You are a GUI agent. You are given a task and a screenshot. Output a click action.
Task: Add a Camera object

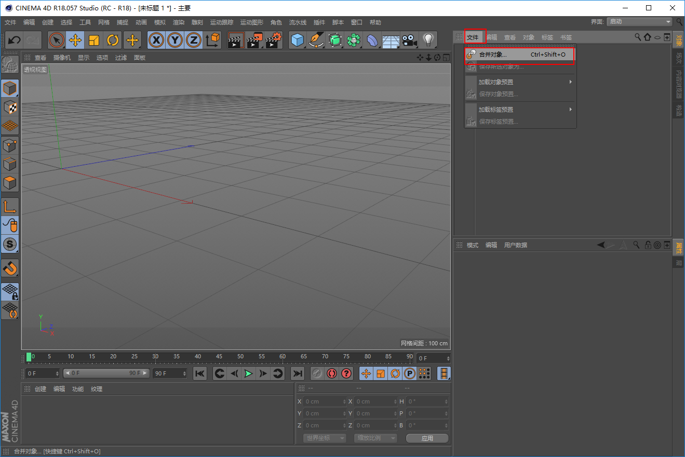410,40
